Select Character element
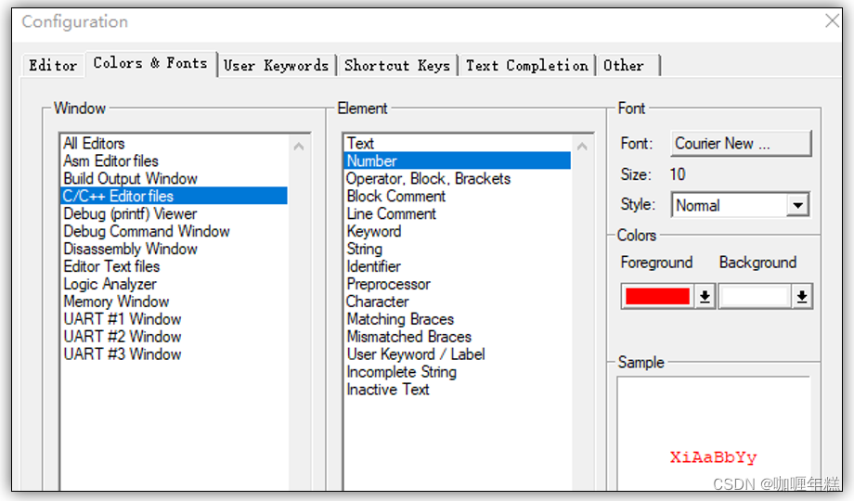This screenshot has width=854, height=501. click(x=458, y=302)
